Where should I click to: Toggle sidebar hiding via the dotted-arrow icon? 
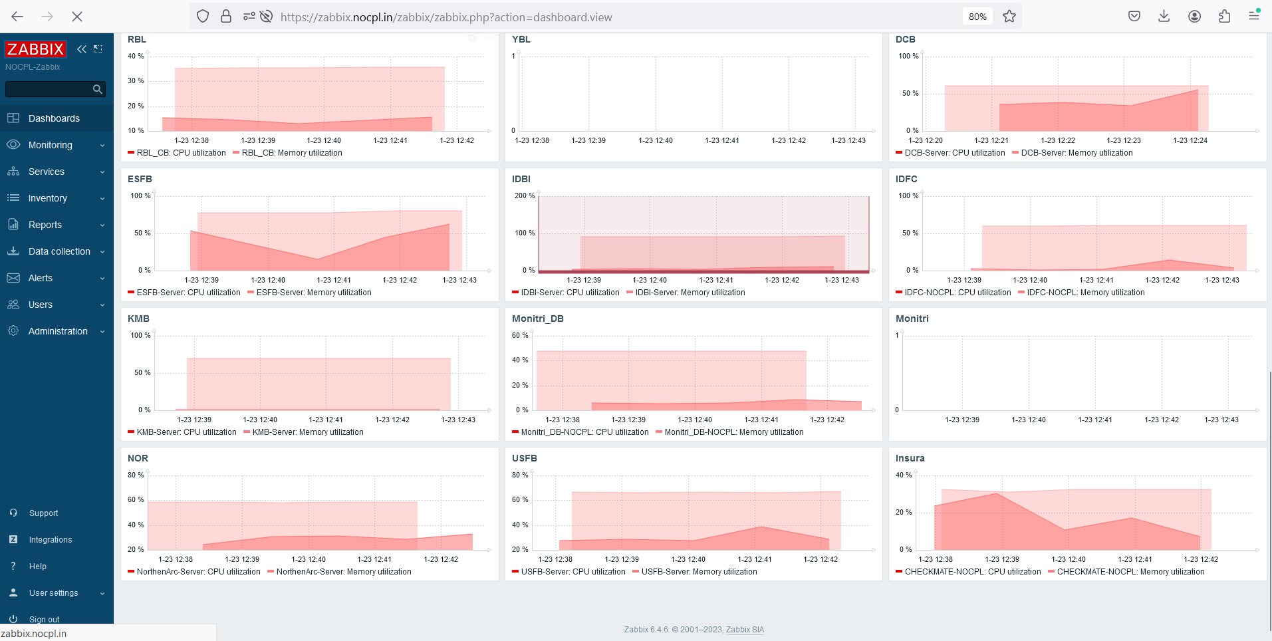click(97, 49)
